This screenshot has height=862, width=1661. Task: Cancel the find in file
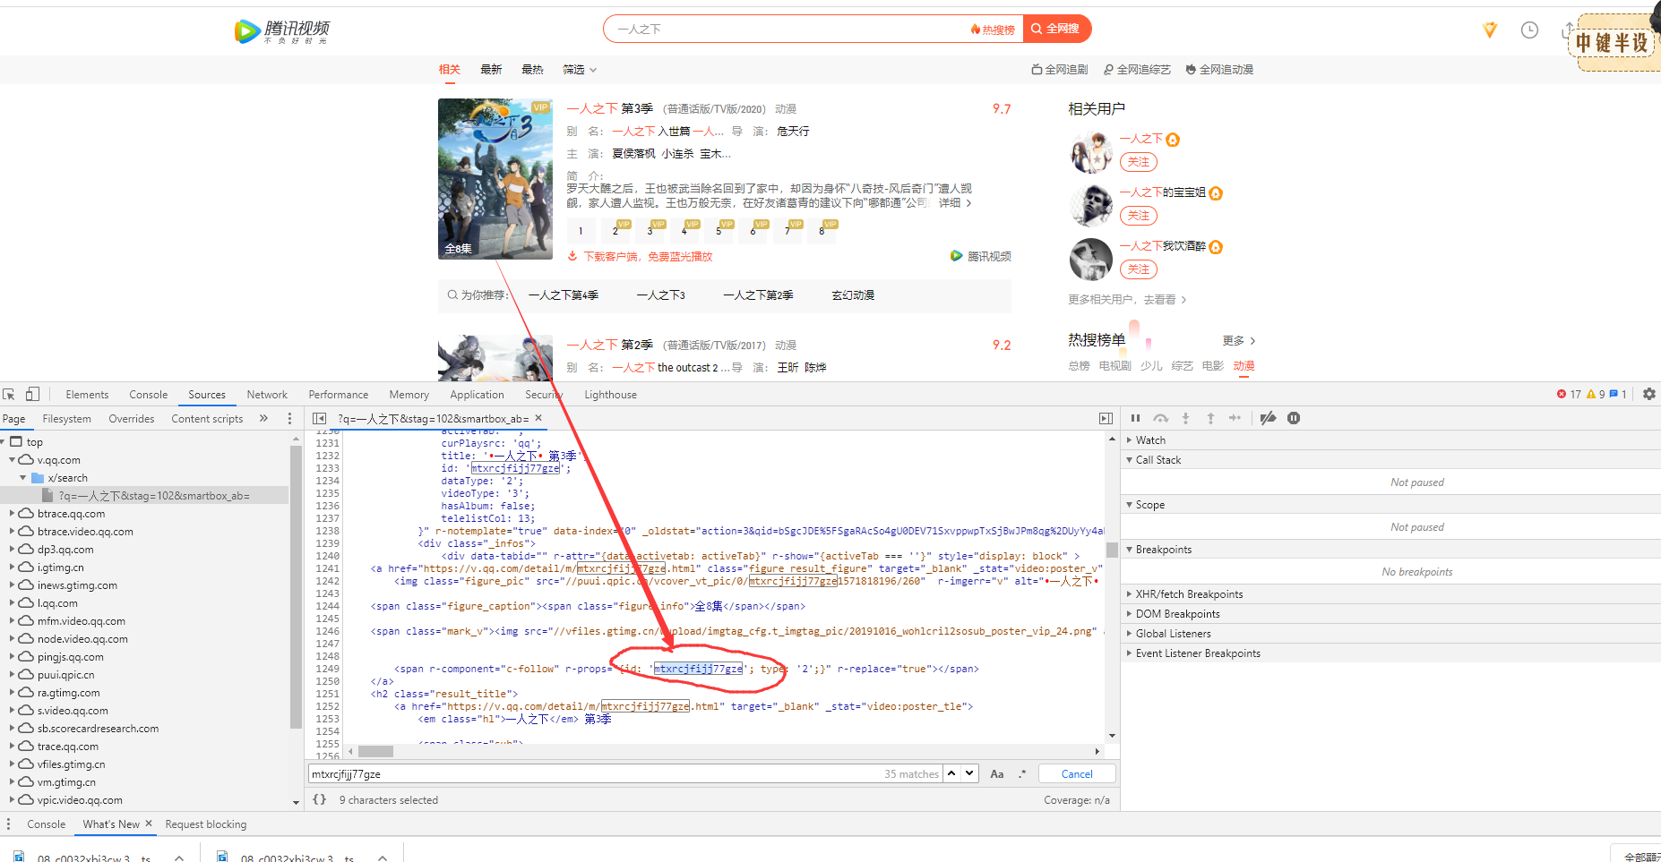point(1077,773)
